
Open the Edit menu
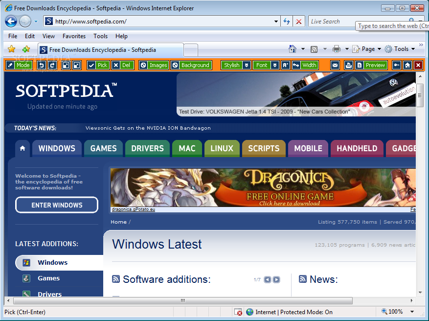tap(29, 36)
